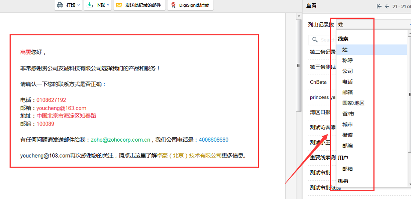Jump to the first record with the bar-arrow icon

coord(379,6)
